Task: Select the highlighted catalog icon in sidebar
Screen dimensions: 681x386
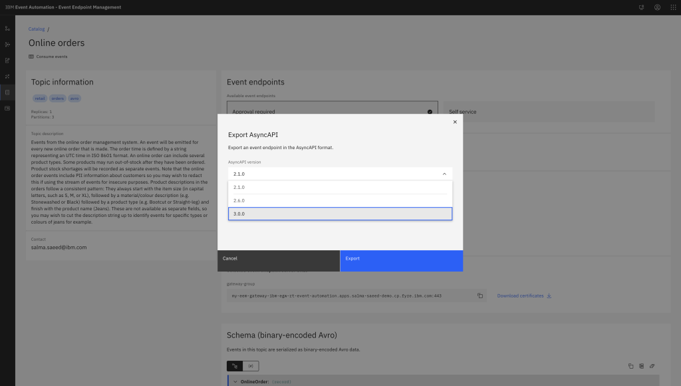Action: (x=7, y=92)
